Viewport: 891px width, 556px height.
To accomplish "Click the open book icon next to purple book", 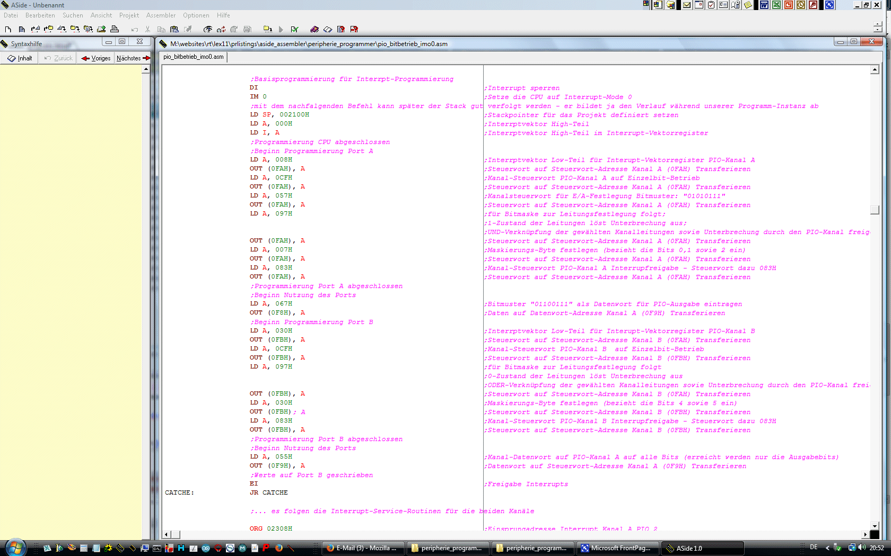I will tap(328, 29).
